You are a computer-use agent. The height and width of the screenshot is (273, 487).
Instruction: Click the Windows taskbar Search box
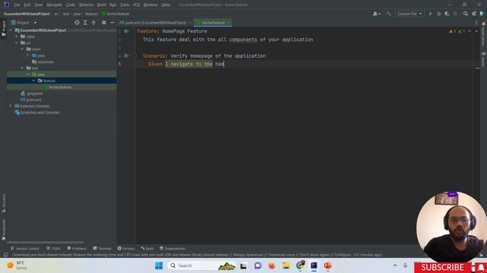point(202,265)
